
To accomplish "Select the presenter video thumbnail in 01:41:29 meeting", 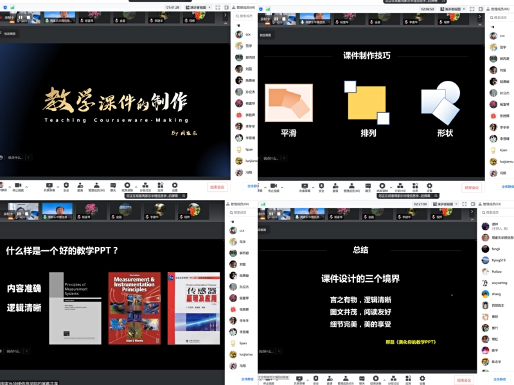I will pyautogui.click(x=59, y=17).
